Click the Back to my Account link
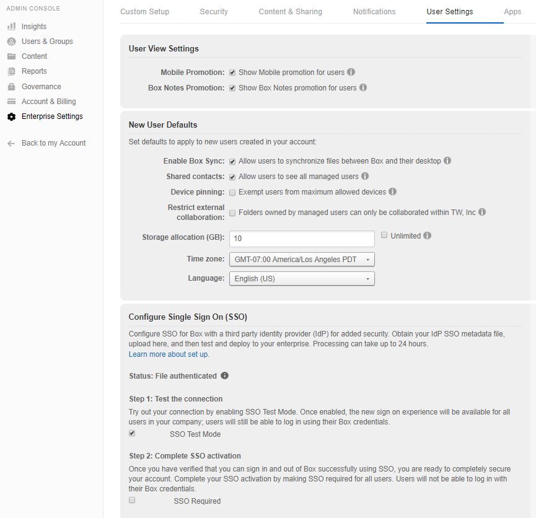The width and height of the screenshot is (536, 518). click(x=54, y=143)
